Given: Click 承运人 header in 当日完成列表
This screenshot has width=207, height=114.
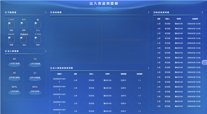Looking at the screenshot, I should 168,19.
